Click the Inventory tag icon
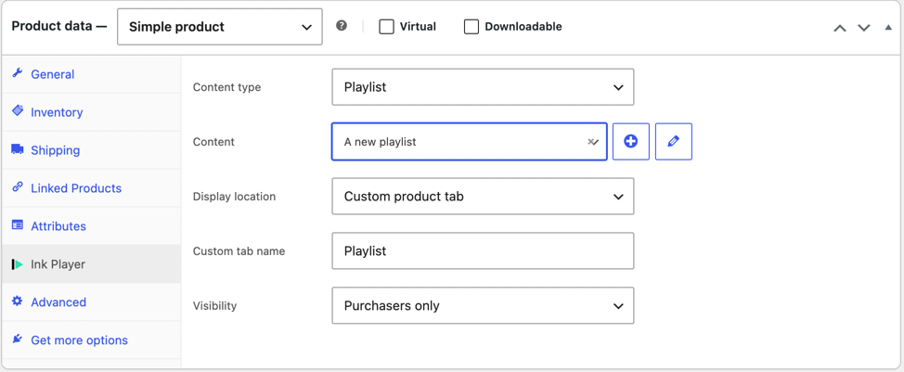Image resolution: width=904 pixels, height=372 pixels. 18,110
